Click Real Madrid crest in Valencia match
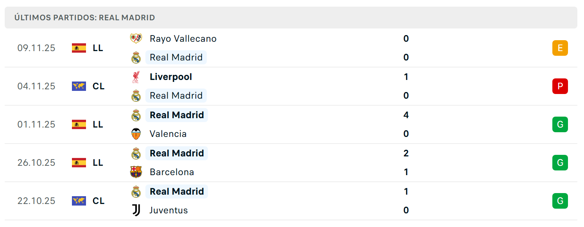Image resolution: width=584 pixels, height=227 pixels. pyautogui.click(x=136, y=115)
